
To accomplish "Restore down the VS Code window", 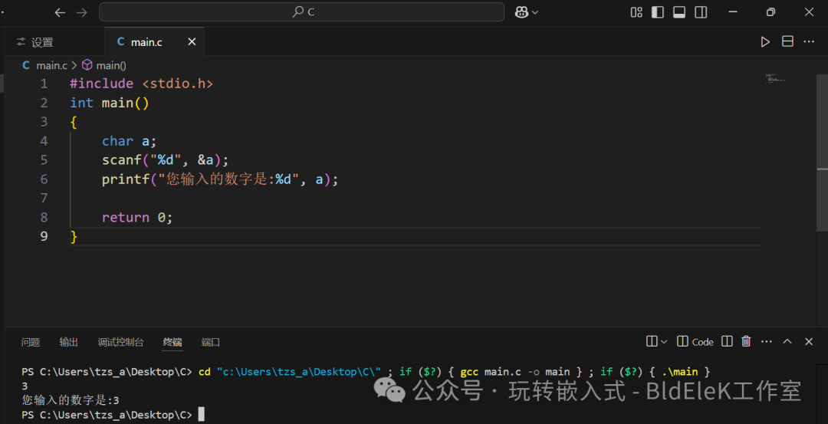I will click(770, 12).
